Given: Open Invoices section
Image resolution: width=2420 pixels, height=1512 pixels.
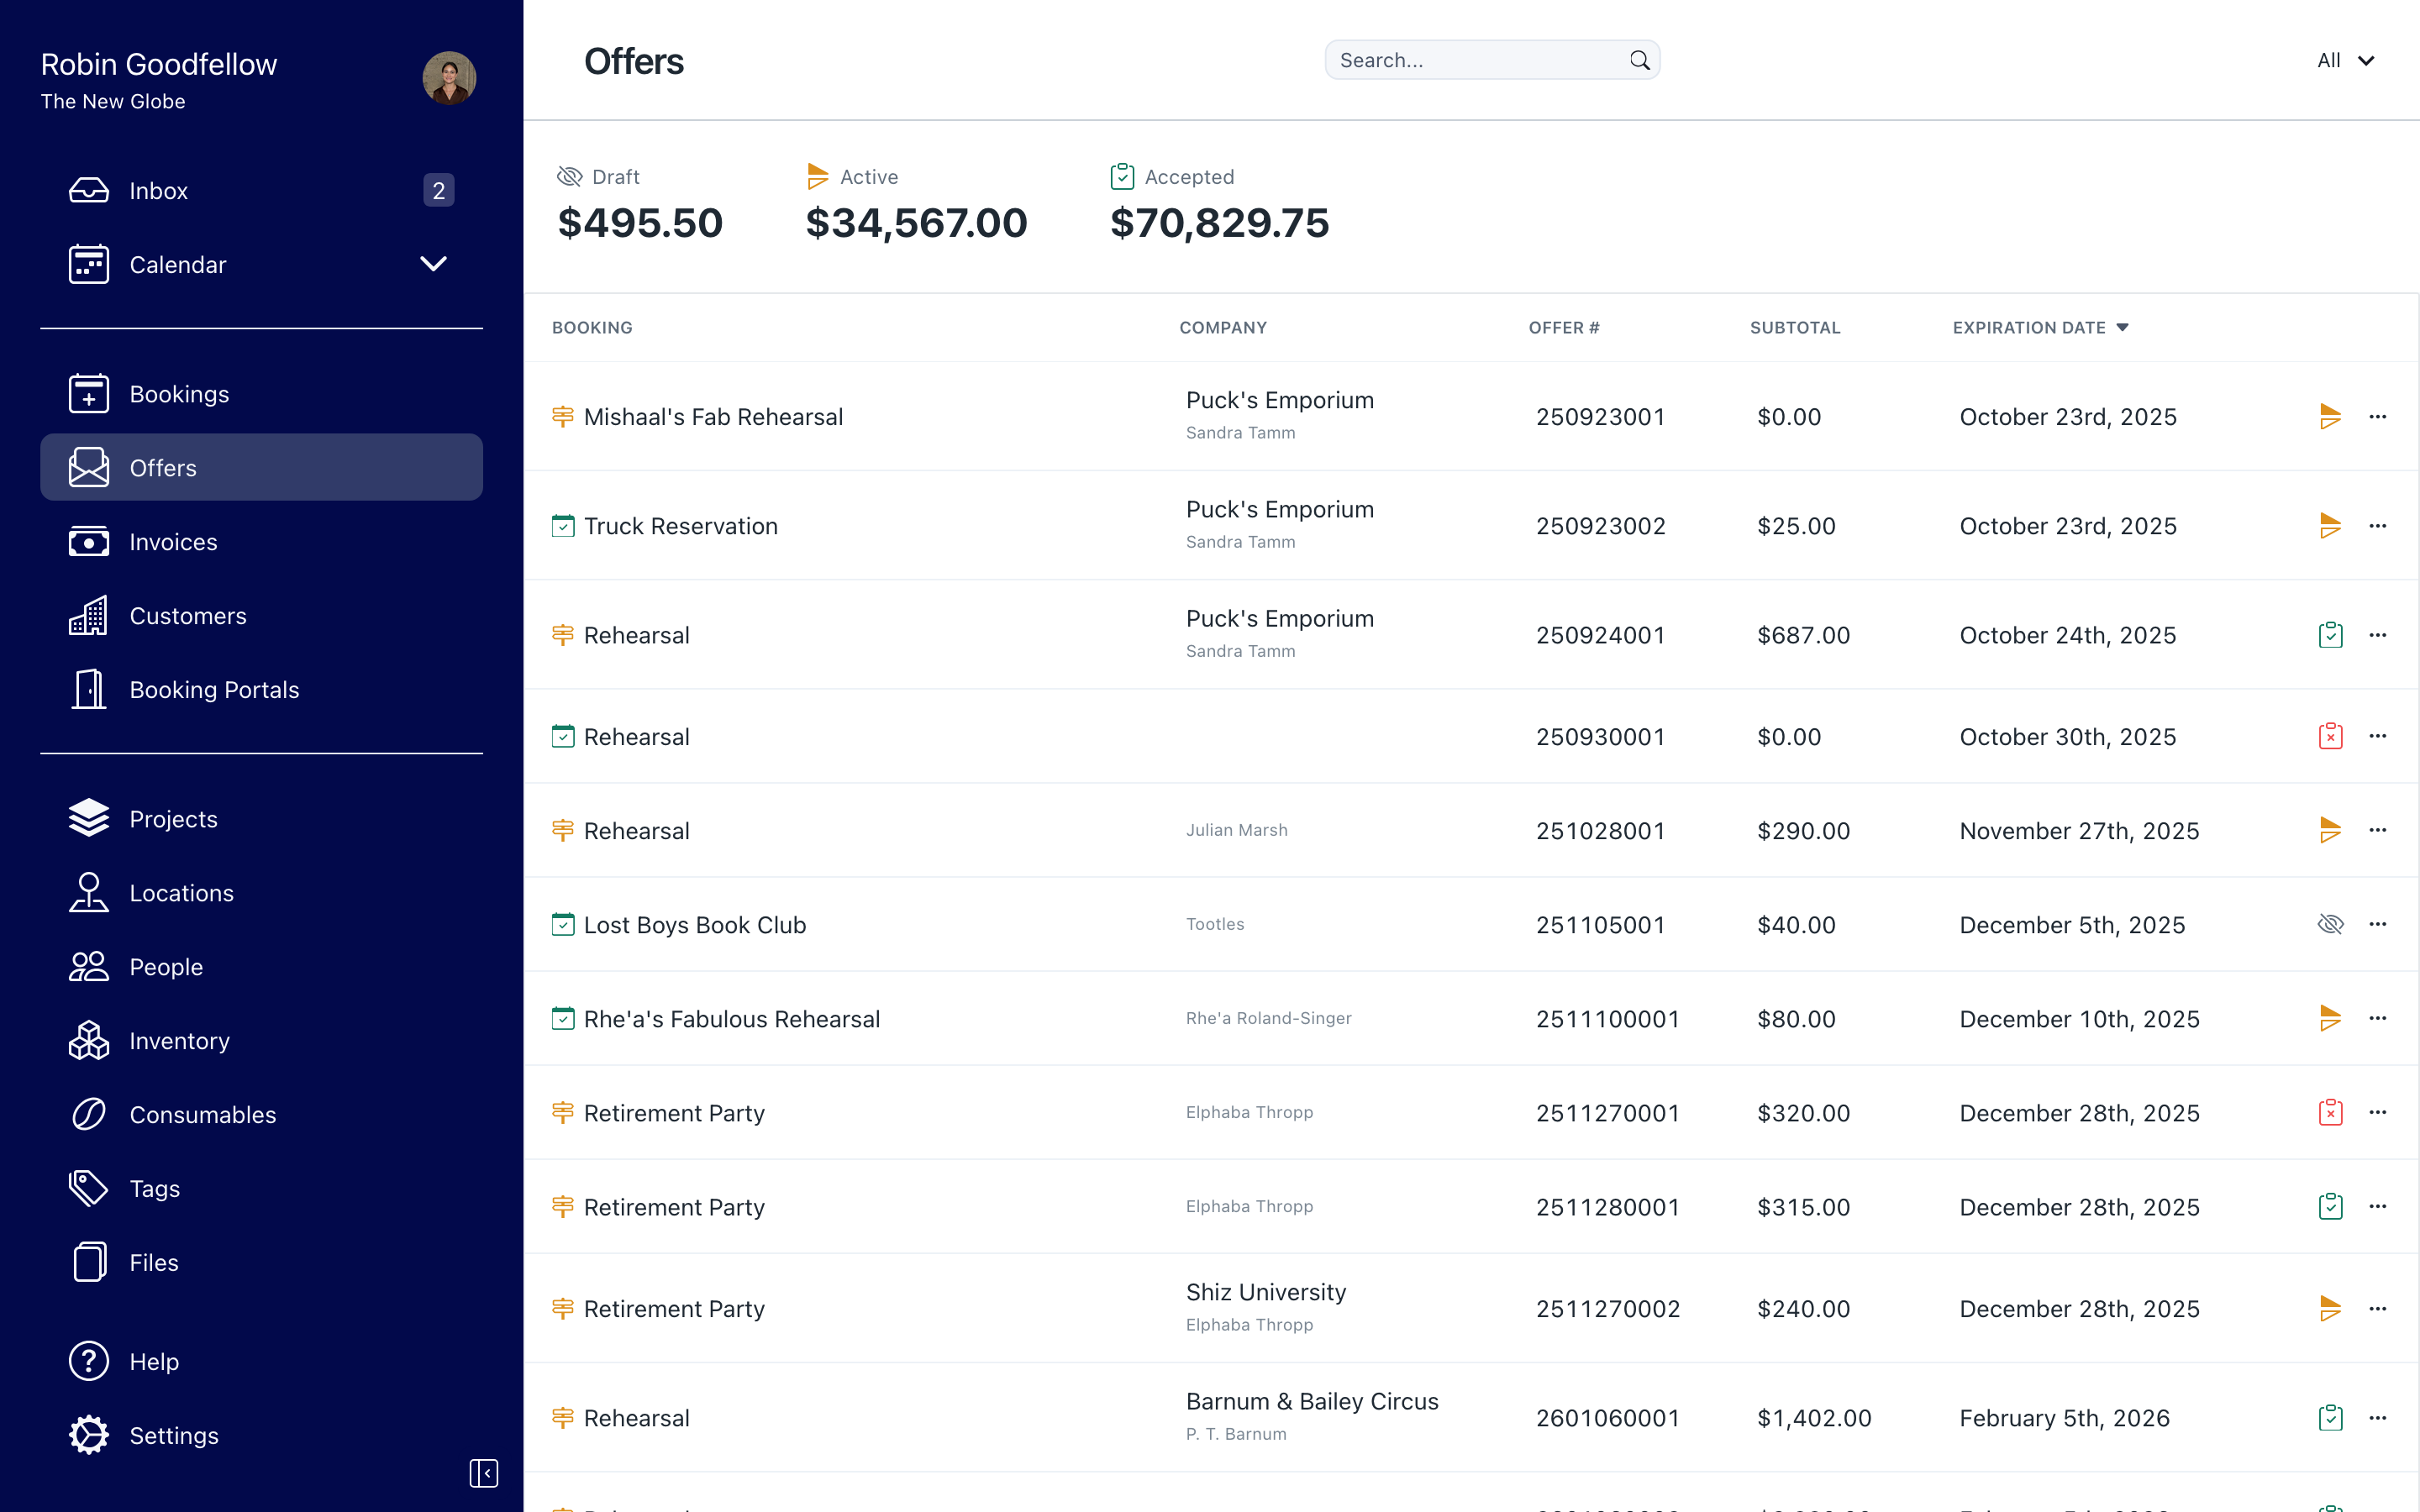Looking at the screenshot, I should click(261, 541).
